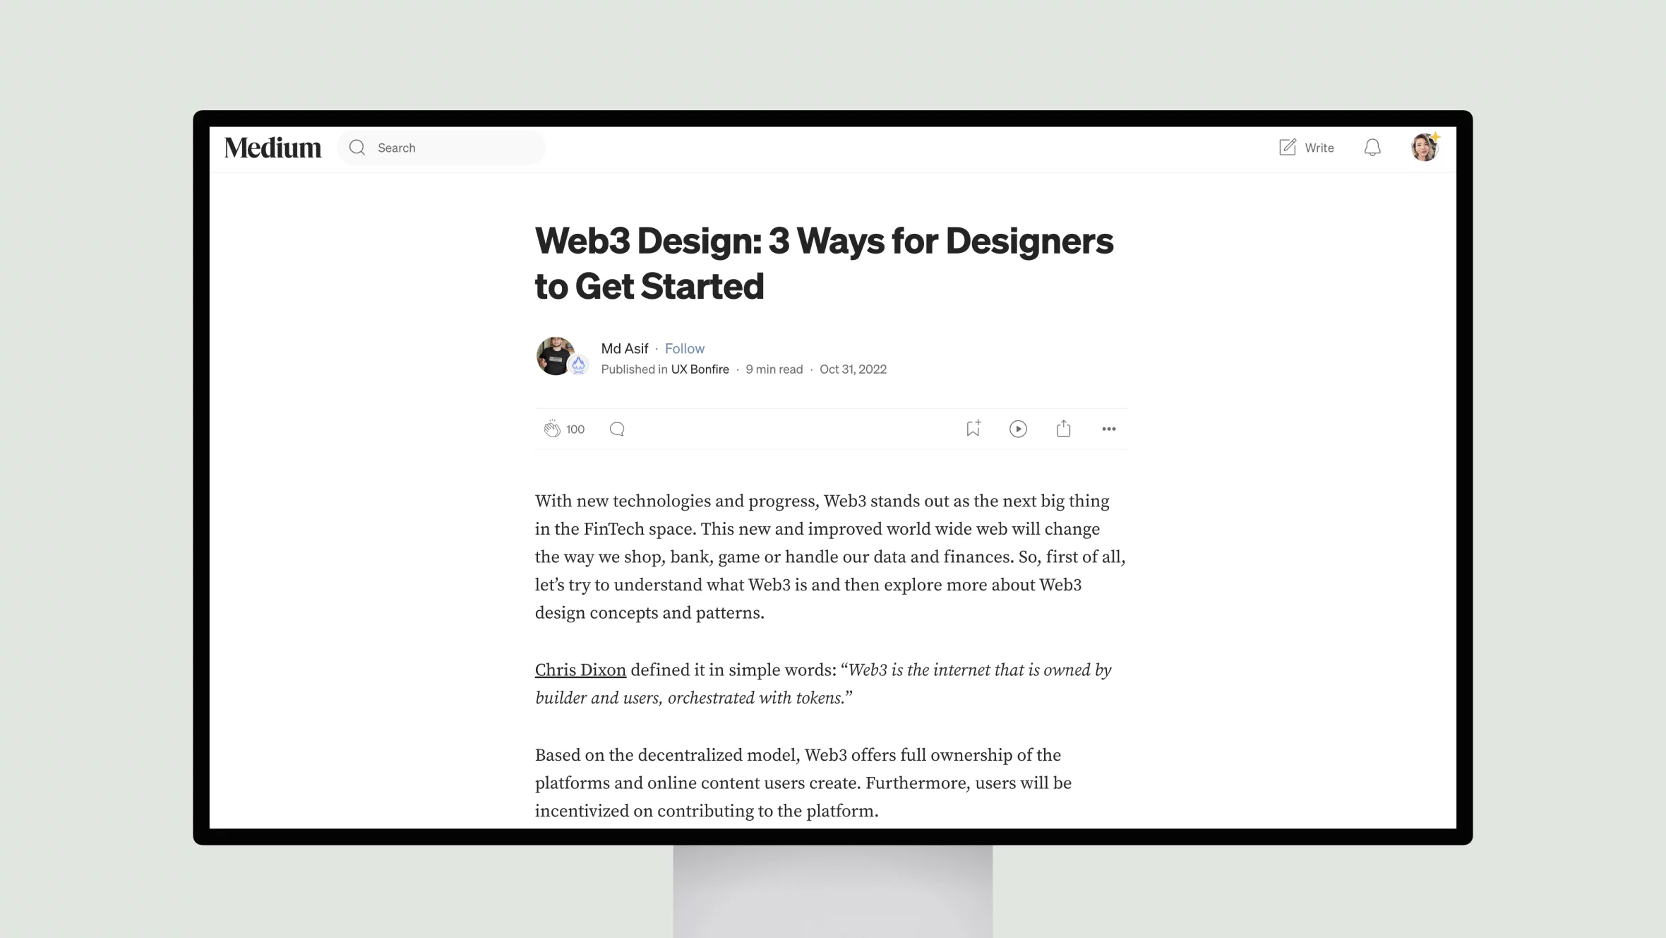Click the Medium logo to go home
1666x938 pixels.
[x=272, y=147]
